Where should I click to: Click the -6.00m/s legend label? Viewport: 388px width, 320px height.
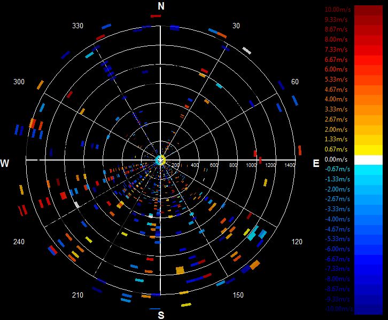(337, 249)
